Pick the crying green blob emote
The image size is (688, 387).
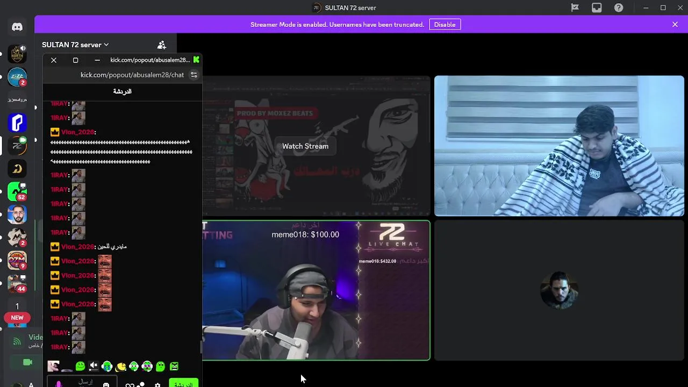[107, 367]
